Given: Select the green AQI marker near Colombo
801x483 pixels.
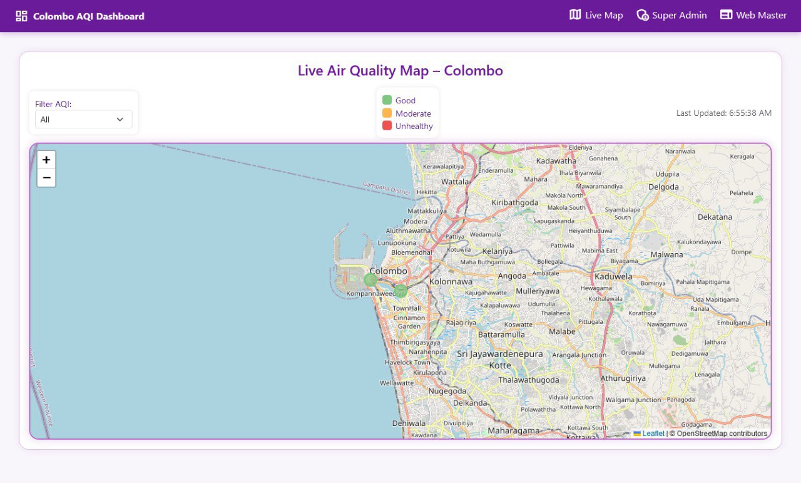Looking at the screenshot, I should pyautogui.click(x=370, y=279).
